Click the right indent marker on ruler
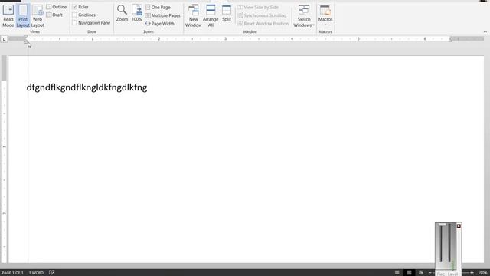 point(450,40)
